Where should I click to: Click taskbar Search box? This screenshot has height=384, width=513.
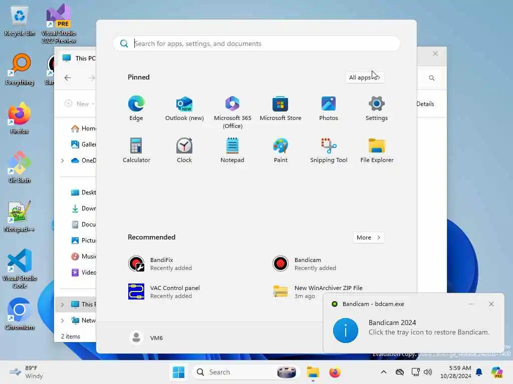tap(246, 372)
